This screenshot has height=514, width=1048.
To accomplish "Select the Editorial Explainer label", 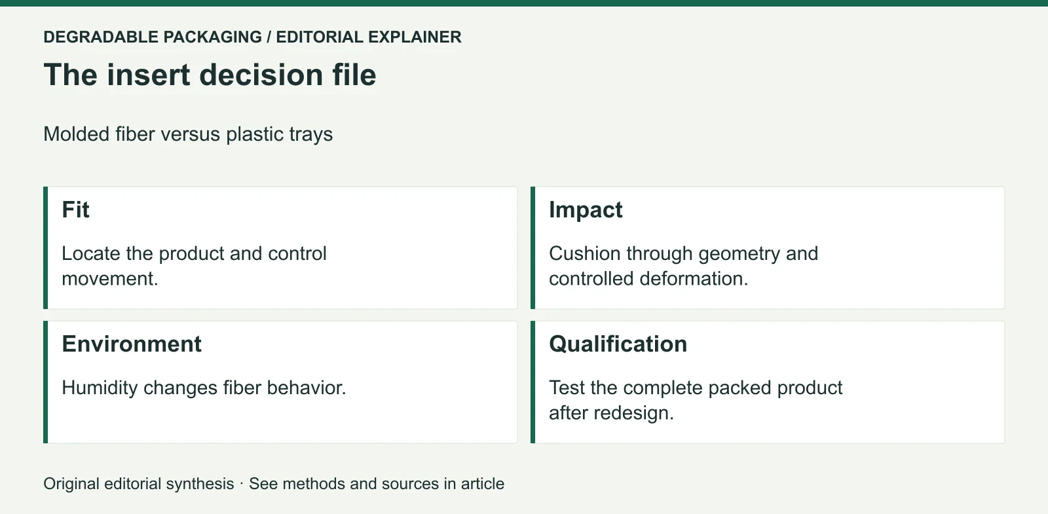I will 369,37.
